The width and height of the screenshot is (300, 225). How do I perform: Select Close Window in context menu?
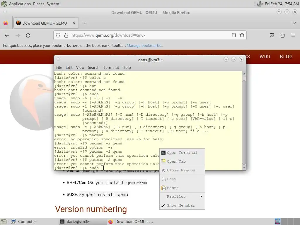(182, 170)
